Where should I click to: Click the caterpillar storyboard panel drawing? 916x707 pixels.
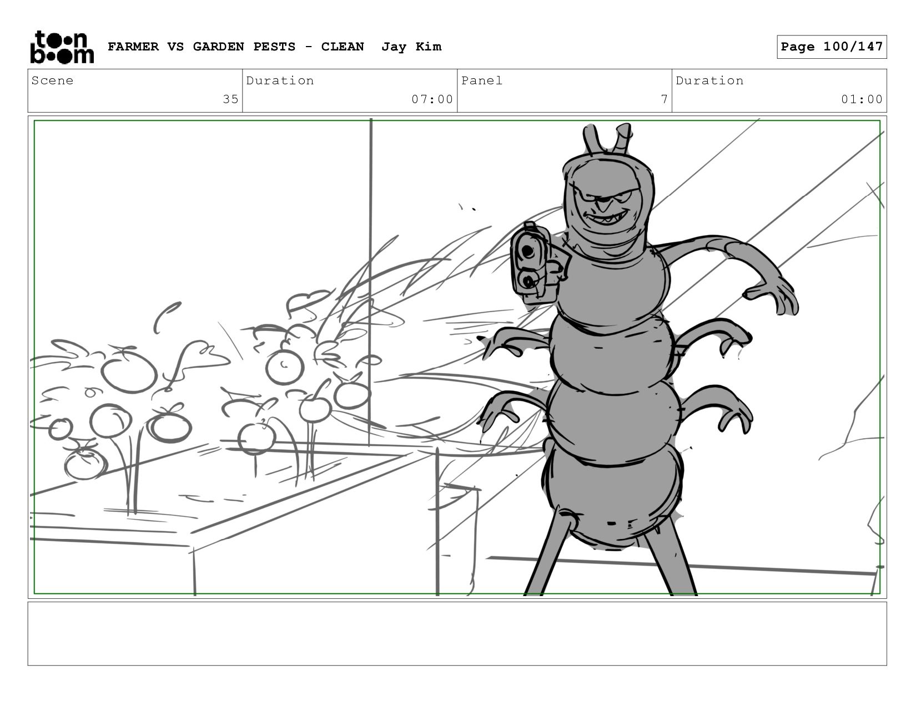457,357
